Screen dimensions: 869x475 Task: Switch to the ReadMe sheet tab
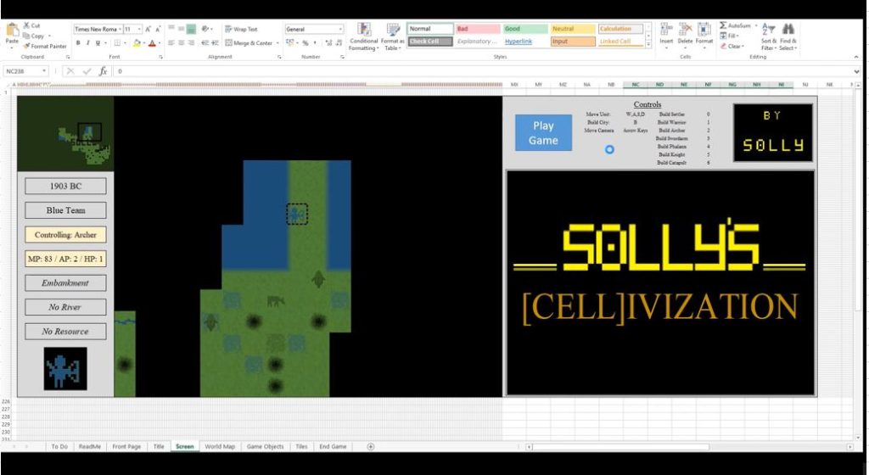click(x=90, y=446)
